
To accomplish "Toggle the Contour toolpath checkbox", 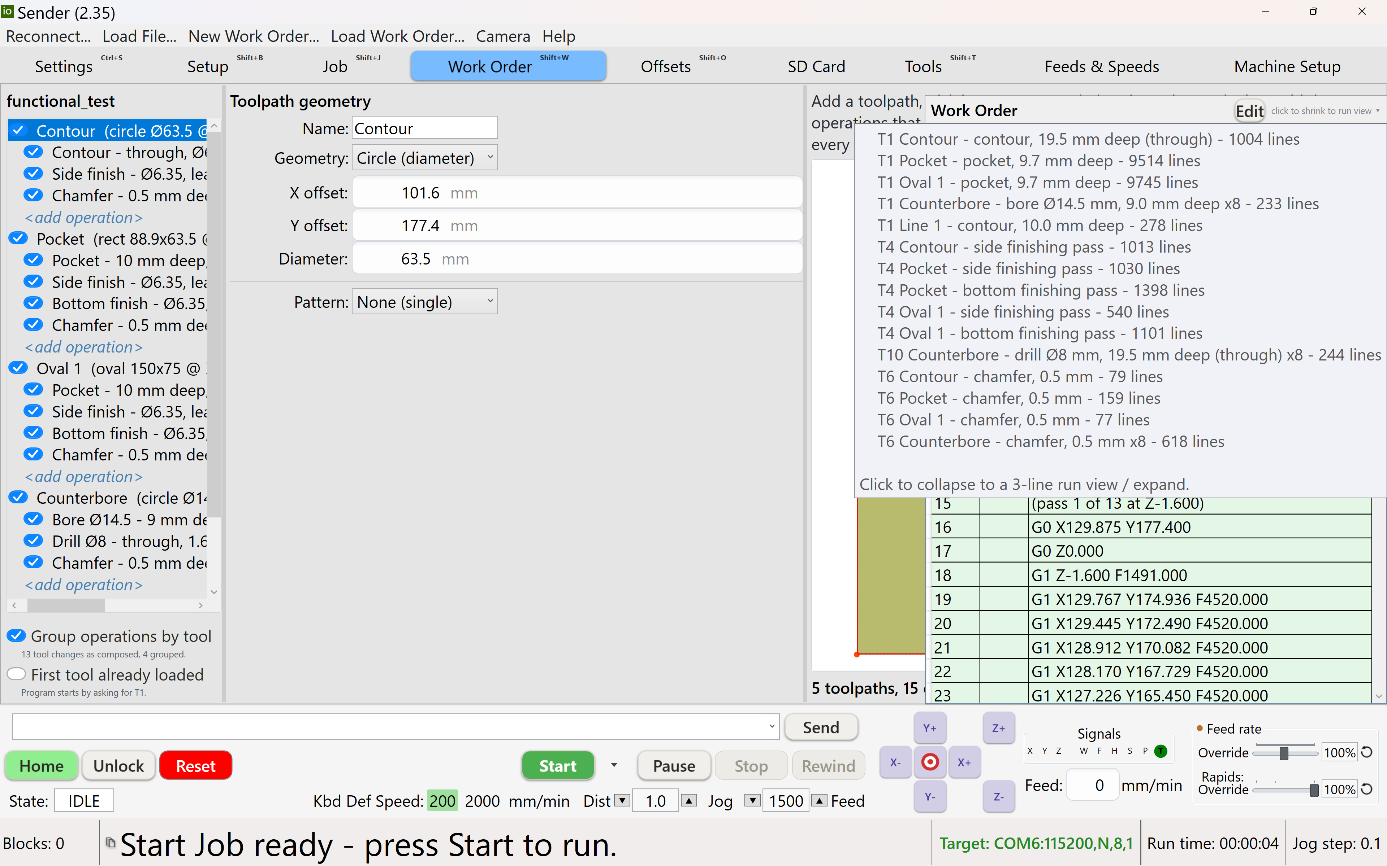I will coord(18,131).
